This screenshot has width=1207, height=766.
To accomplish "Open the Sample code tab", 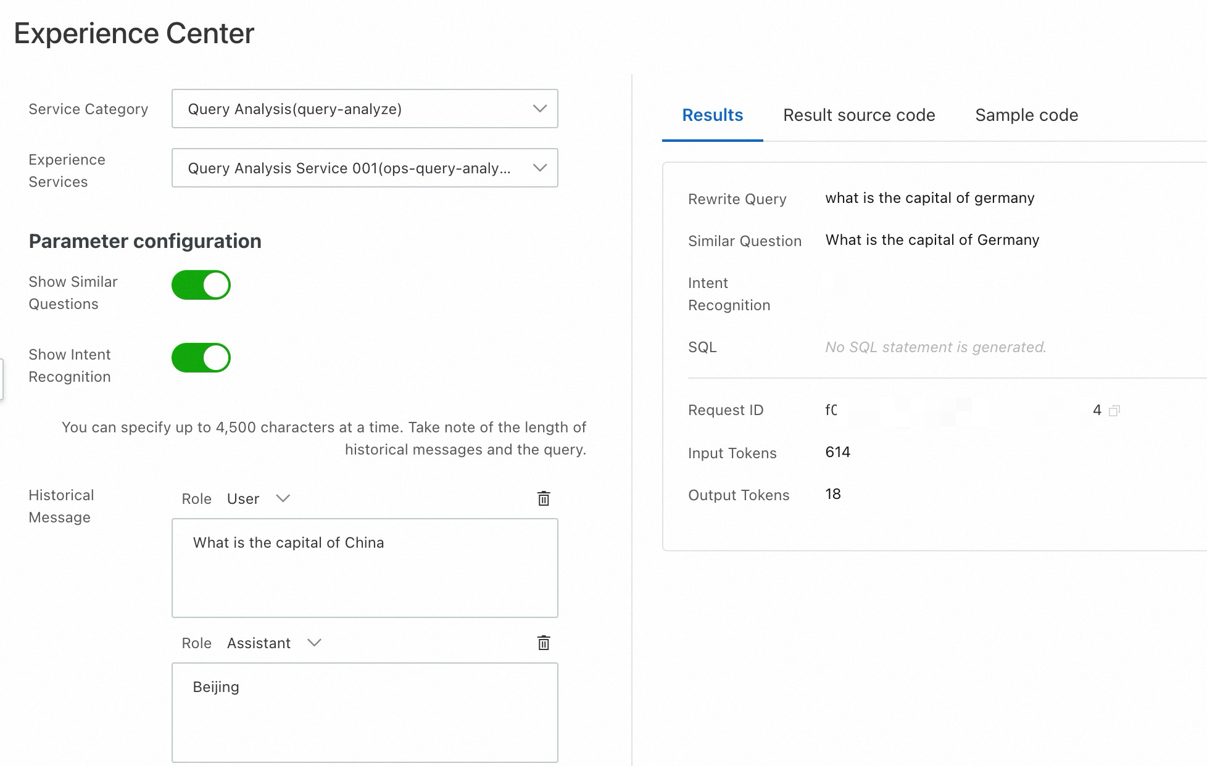I will 1026,115.
